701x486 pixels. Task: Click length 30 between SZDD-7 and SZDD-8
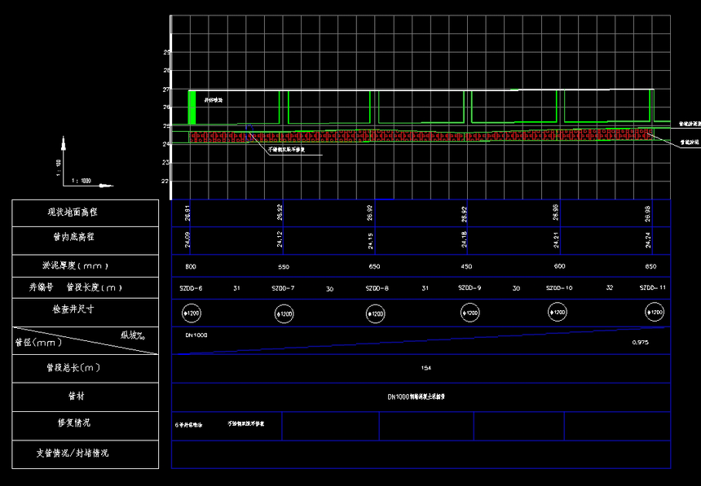click(329, 289)
